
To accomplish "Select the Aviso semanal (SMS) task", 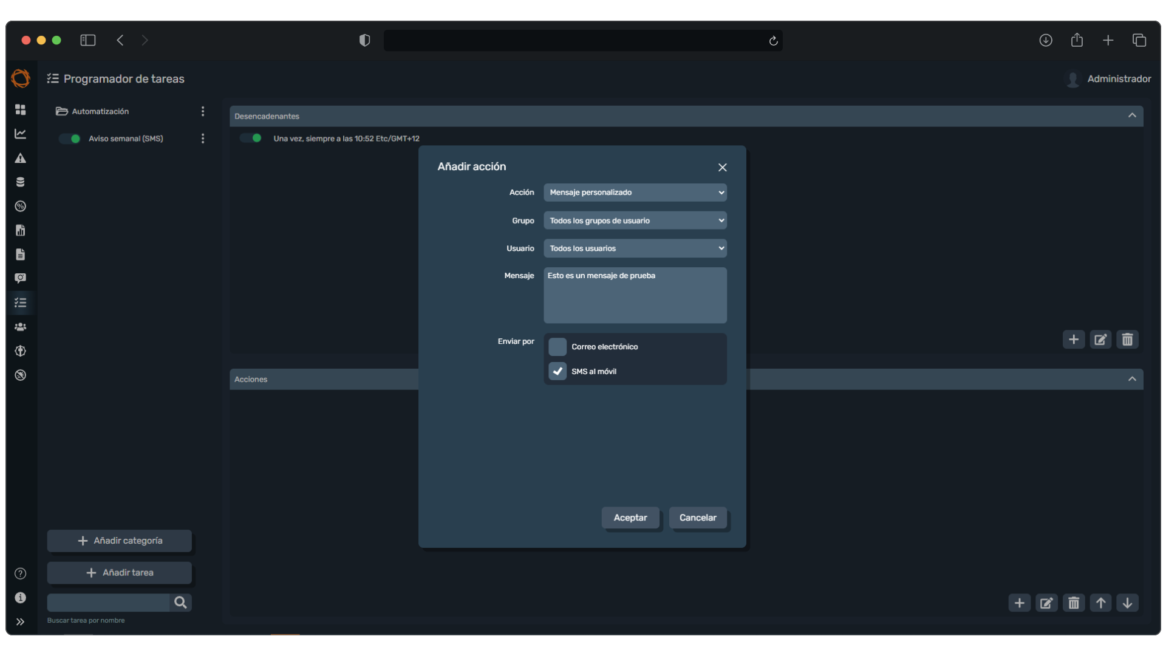I will [126, 138].
